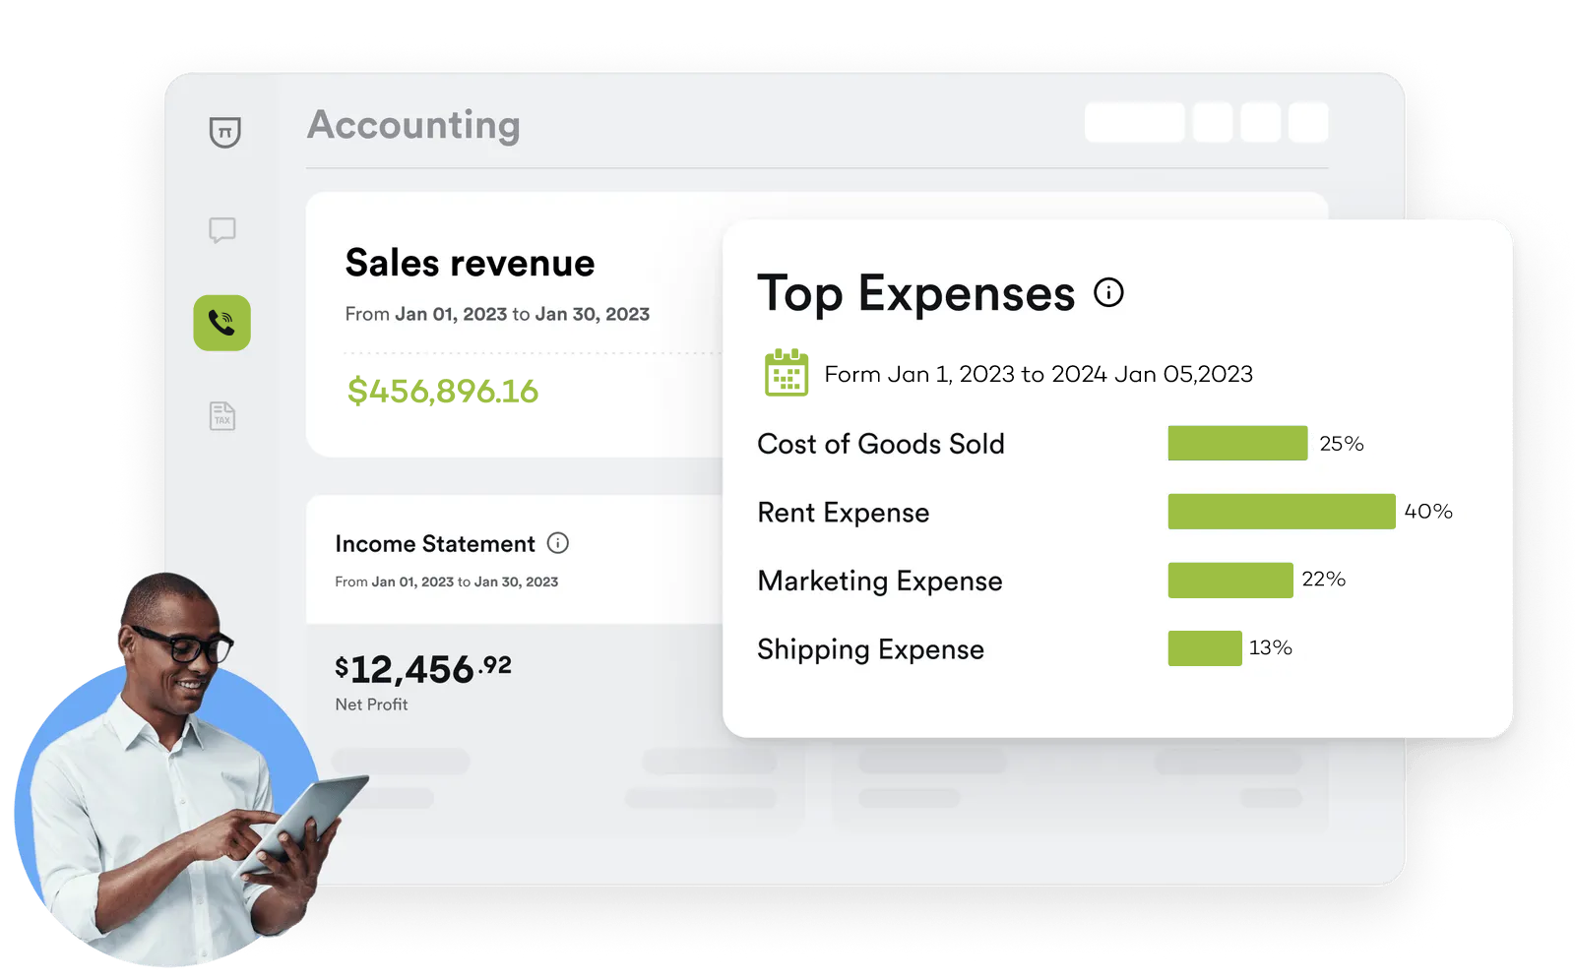Click the Top Expenses date range text
This screenshot has height=980, width=1575.
(x=1039, y=374)
